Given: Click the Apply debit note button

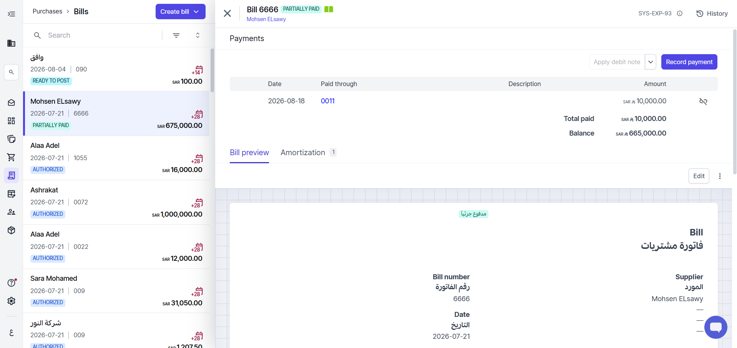Looking at the screenshot, I should coord(617,62).
